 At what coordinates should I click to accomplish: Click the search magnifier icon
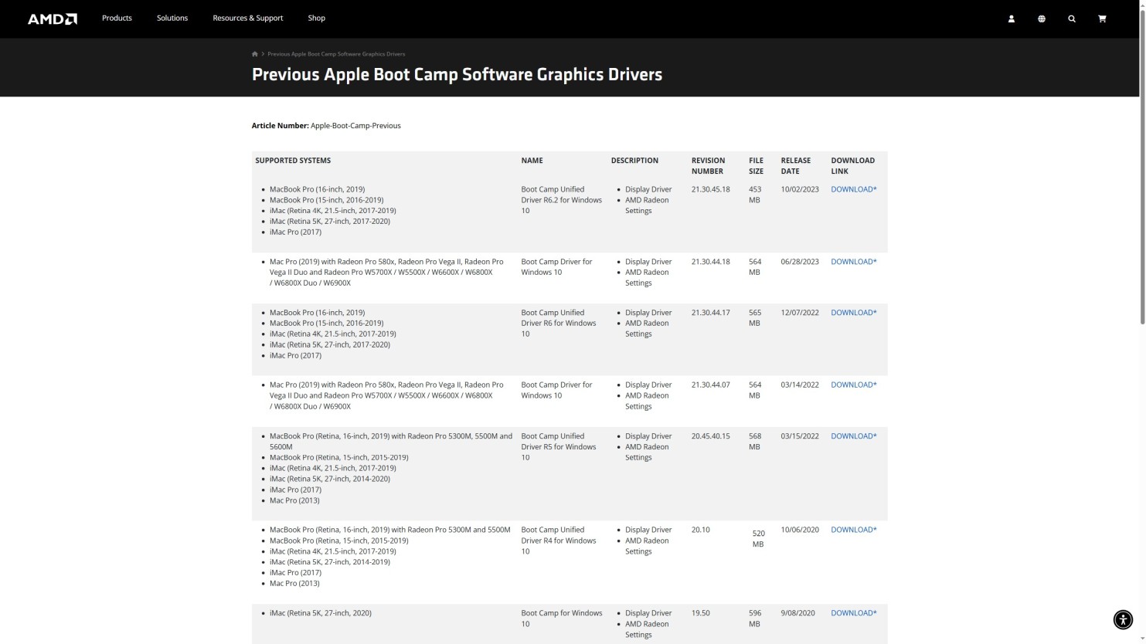1072,19
